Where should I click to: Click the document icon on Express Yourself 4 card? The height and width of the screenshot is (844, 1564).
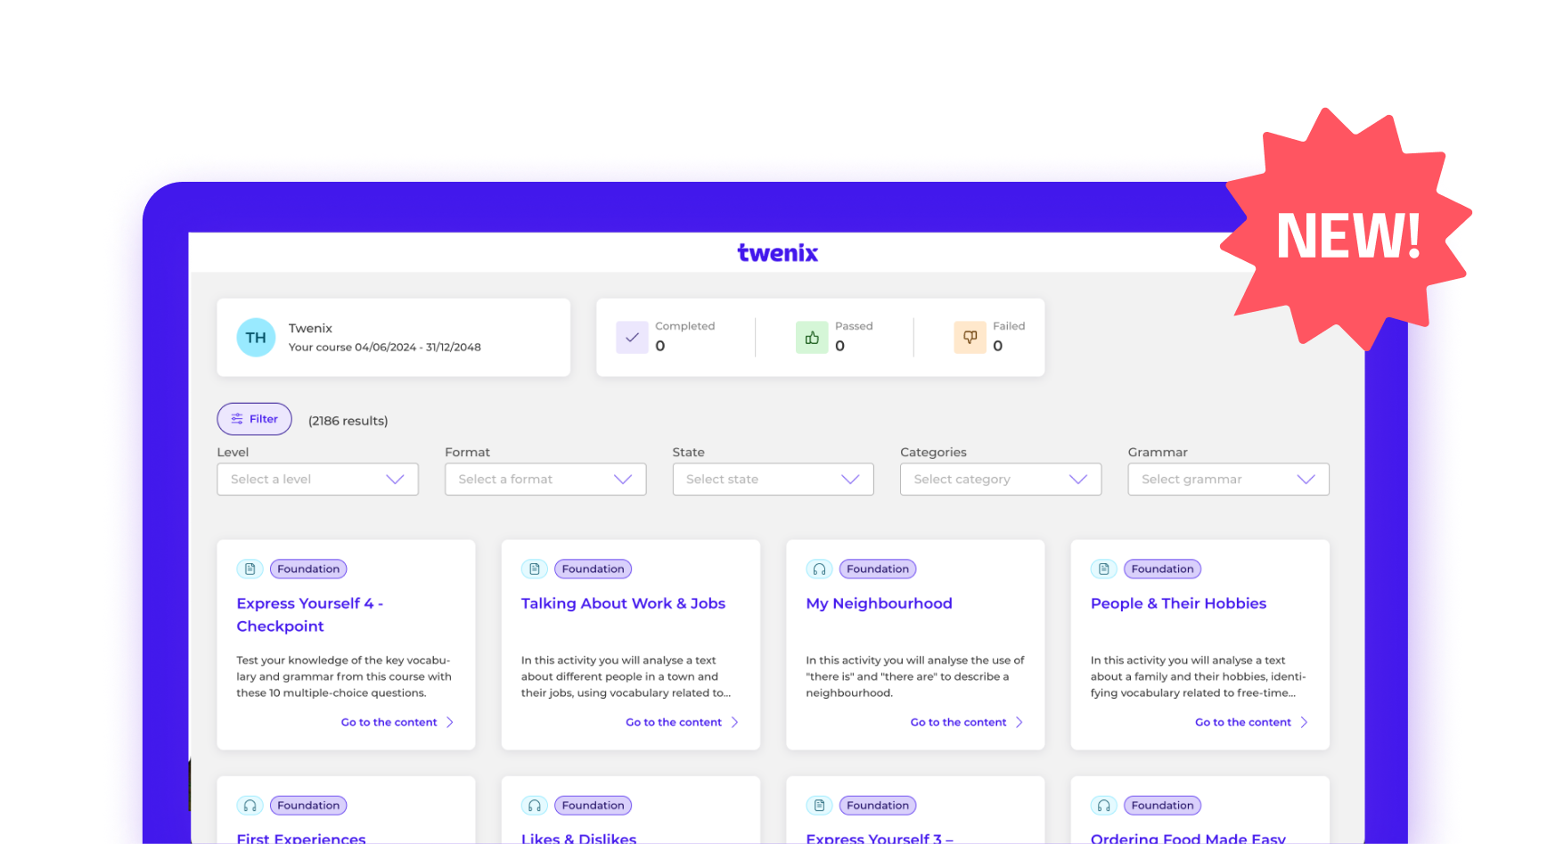coord(250,569)
